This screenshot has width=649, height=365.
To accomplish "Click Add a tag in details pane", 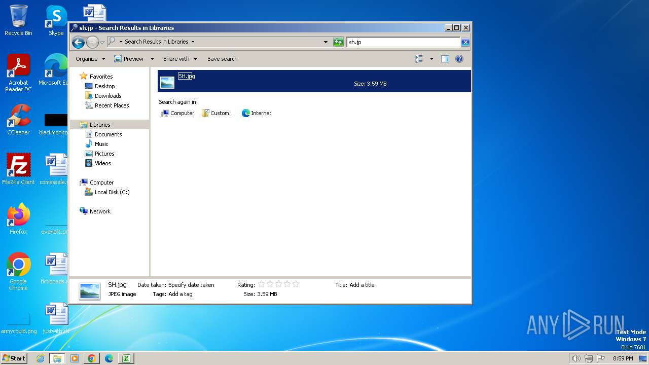I will pyautogui.click(x=181, y=294).
